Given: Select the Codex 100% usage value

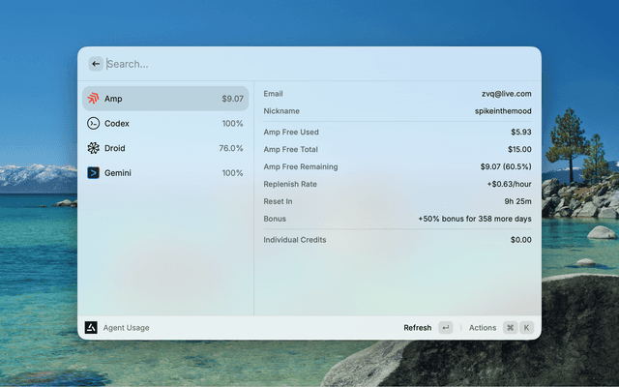Looking at the screenshot, I should [232, 124].
